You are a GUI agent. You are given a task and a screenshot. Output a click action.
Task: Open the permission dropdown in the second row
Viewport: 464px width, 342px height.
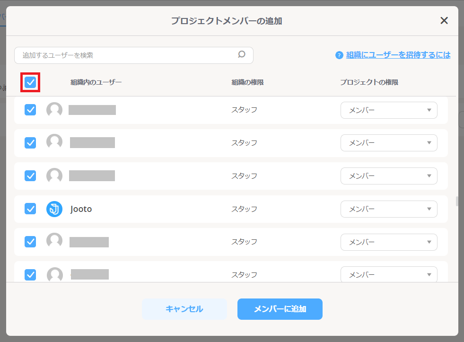(x=389, y=142)
